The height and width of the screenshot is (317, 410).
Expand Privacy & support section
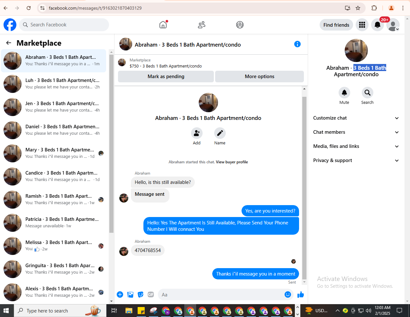click(x=356, y=160)
